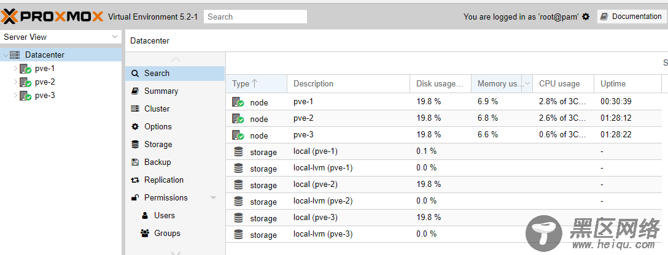Image resolution: width=668 pixels, height=255 pixels.
Task: Click the Backup floppy disk icon
Action: 135,162
